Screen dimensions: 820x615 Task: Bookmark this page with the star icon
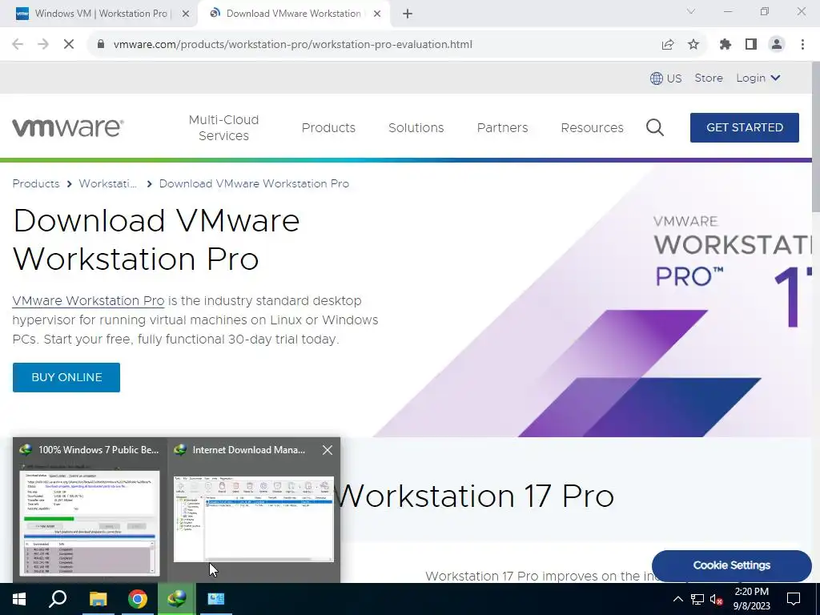(x=693, y=45)
